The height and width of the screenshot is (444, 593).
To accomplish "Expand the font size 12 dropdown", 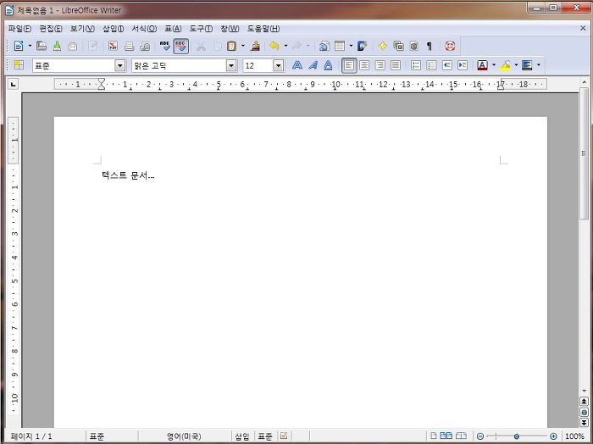I will 279,65.
